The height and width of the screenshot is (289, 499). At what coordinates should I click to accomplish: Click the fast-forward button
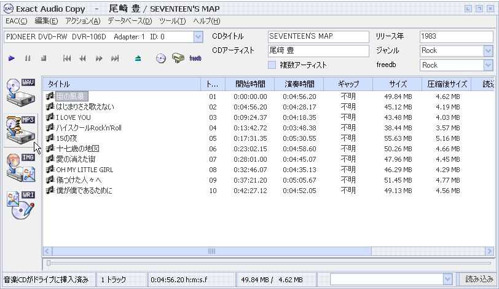pyautogui.click(x=99, y=58)
